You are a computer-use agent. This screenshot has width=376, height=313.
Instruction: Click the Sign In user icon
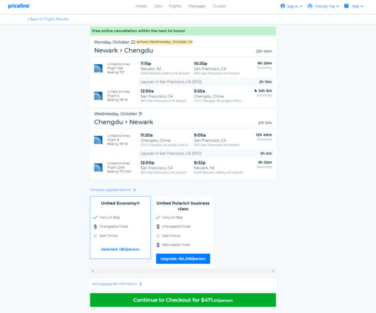[282, 6]
